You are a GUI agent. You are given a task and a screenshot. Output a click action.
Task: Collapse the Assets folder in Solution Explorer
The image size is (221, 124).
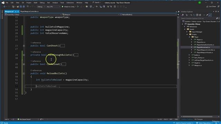pyautogui.click(x=185, y=29)
